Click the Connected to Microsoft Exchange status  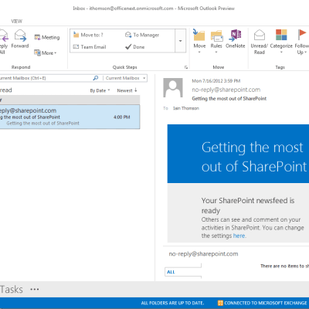tap(263, 303)
